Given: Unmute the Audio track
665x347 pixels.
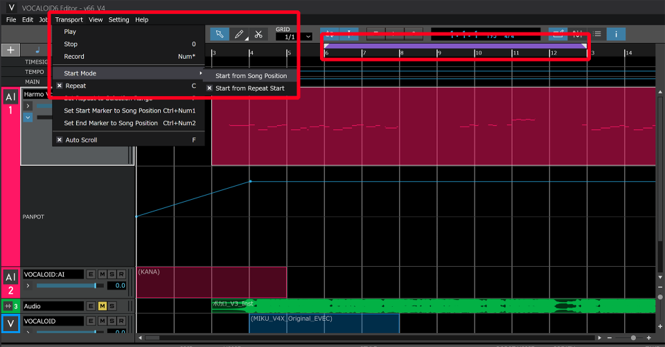Looking at the screenshot, I should point(103,306).
